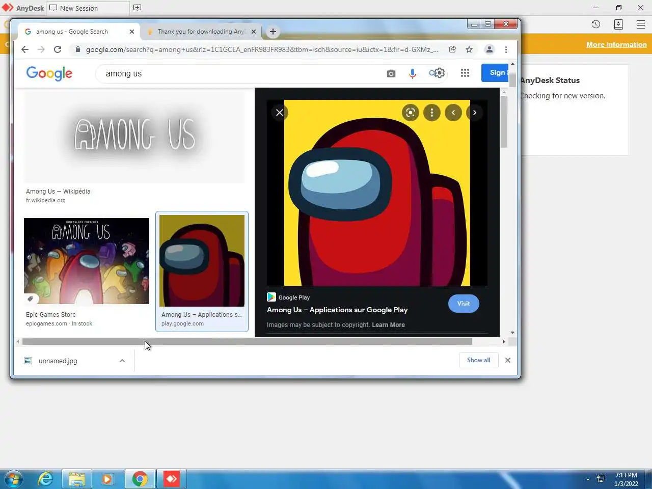Click the Sign in button

tap(495, 73)
